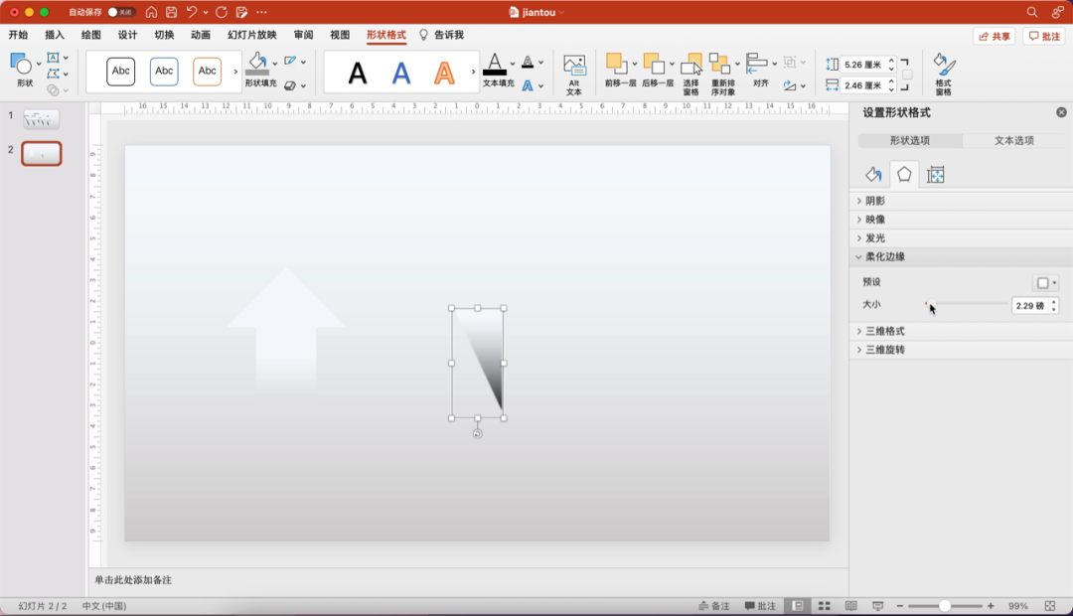
Task: Click Tell Me (告诉我) search
Action: [x=442, y=35]
